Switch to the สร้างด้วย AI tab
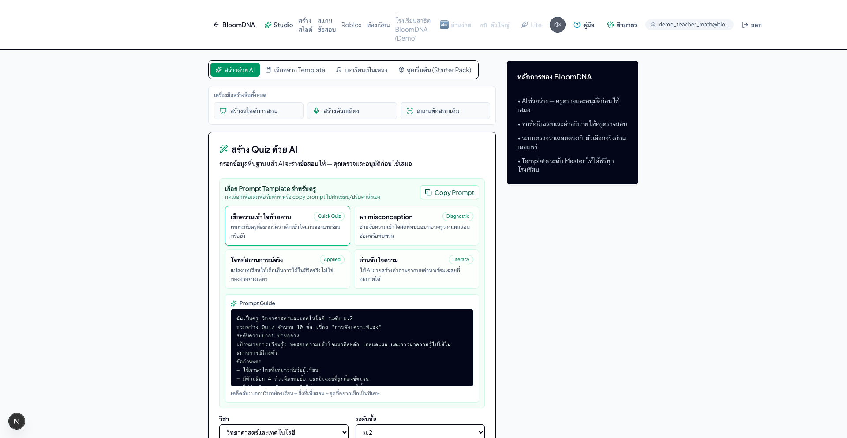Screen dimensions: 847x438 point(235,70)
